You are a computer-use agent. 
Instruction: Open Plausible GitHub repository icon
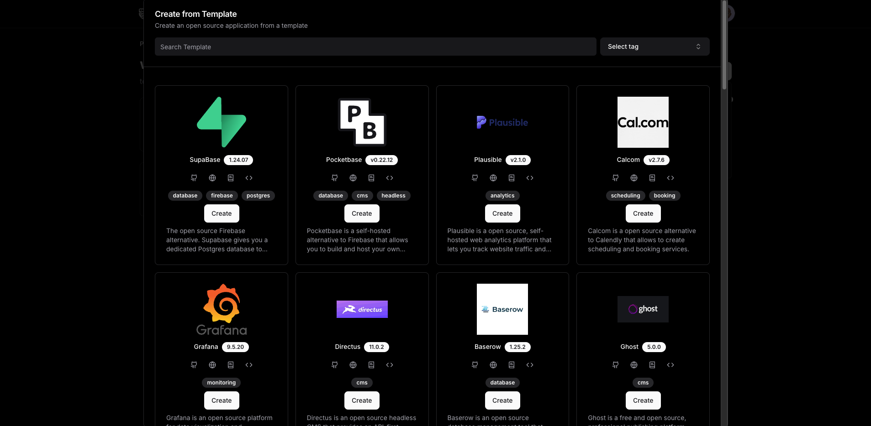click(475, 178)
